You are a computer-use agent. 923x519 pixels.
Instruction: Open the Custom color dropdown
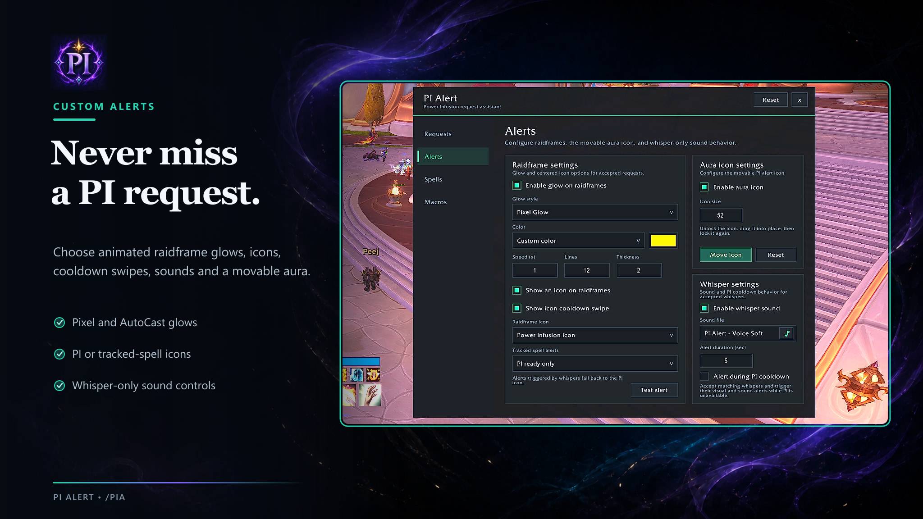(578, 241)
